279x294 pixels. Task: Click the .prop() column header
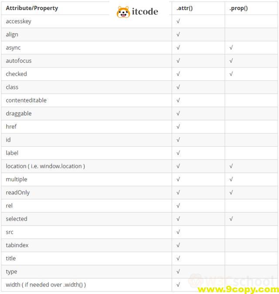coord(238,8)
